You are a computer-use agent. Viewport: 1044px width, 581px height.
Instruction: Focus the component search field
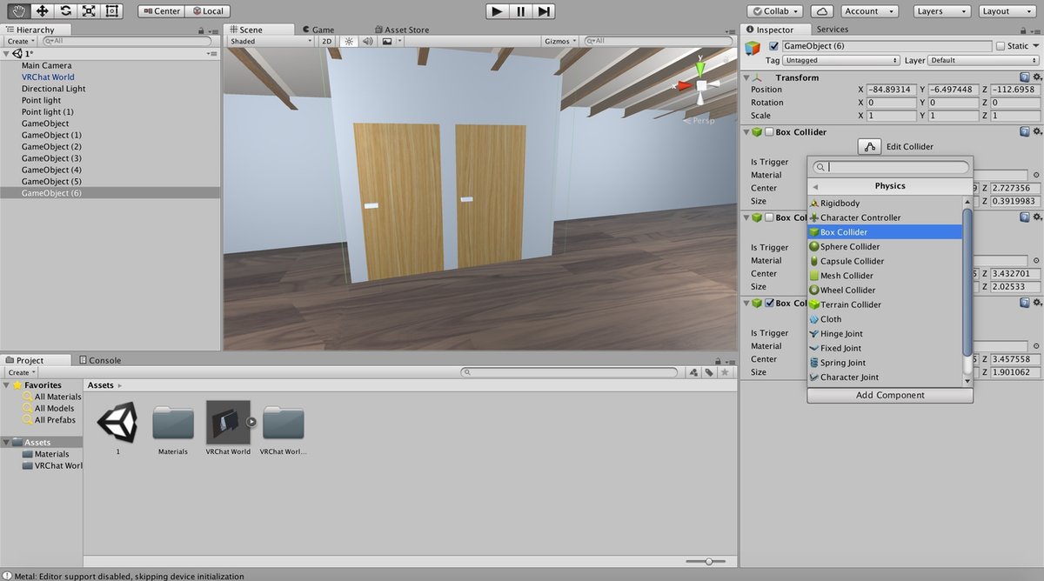890,167
